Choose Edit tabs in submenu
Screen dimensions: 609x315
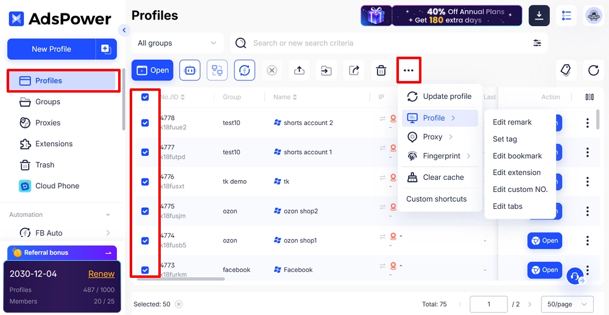click(508, 207)
